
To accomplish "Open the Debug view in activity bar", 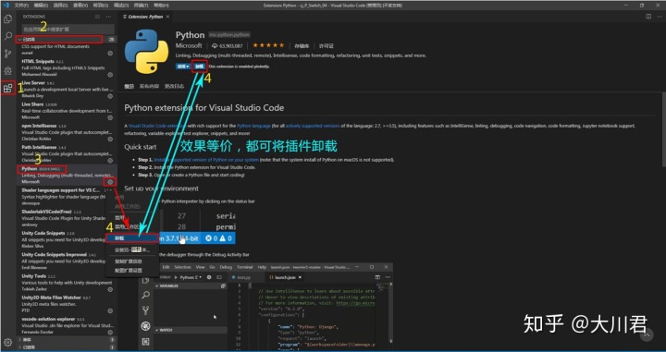I will [x=7, y=71].
